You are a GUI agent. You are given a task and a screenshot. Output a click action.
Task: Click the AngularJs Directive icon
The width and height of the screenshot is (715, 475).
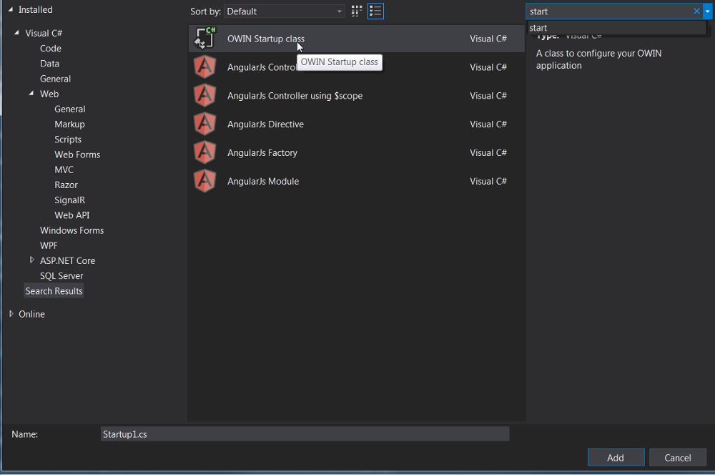coord(204,124)
